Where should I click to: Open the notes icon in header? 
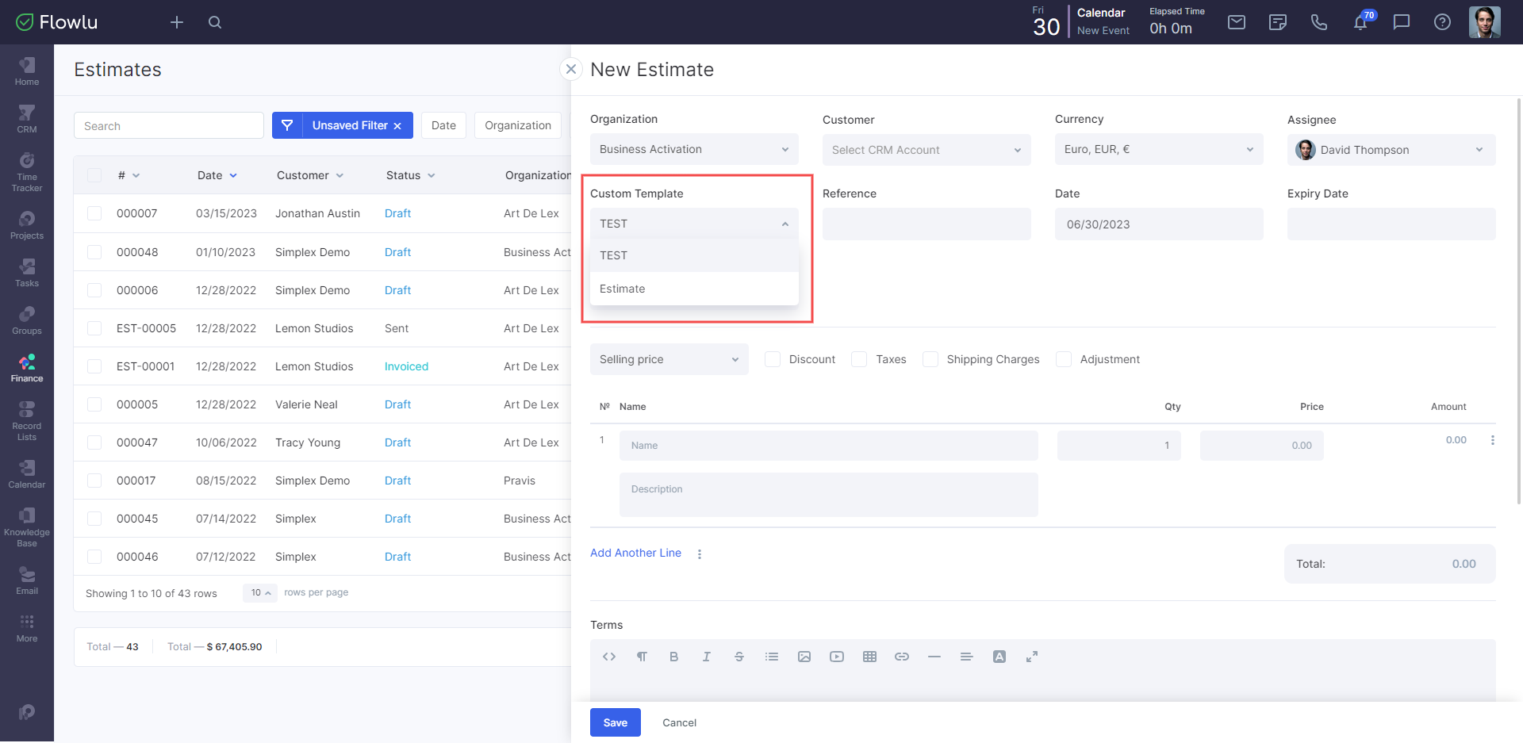point(1278,22)
